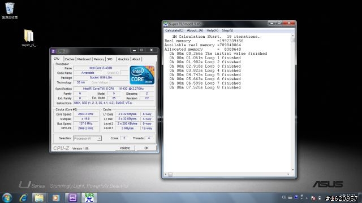
Task: Click the CPU-Z title bar icon
Action: point(53,51)
